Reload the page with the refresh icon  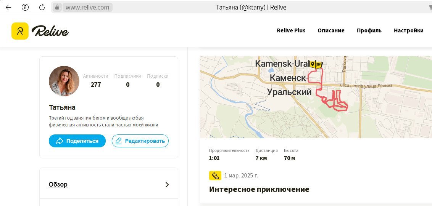pos(42,8)
